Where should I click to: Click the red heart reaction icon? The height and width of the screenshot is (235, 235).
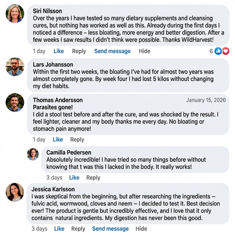pyautogui.click(x=225, y=51)
